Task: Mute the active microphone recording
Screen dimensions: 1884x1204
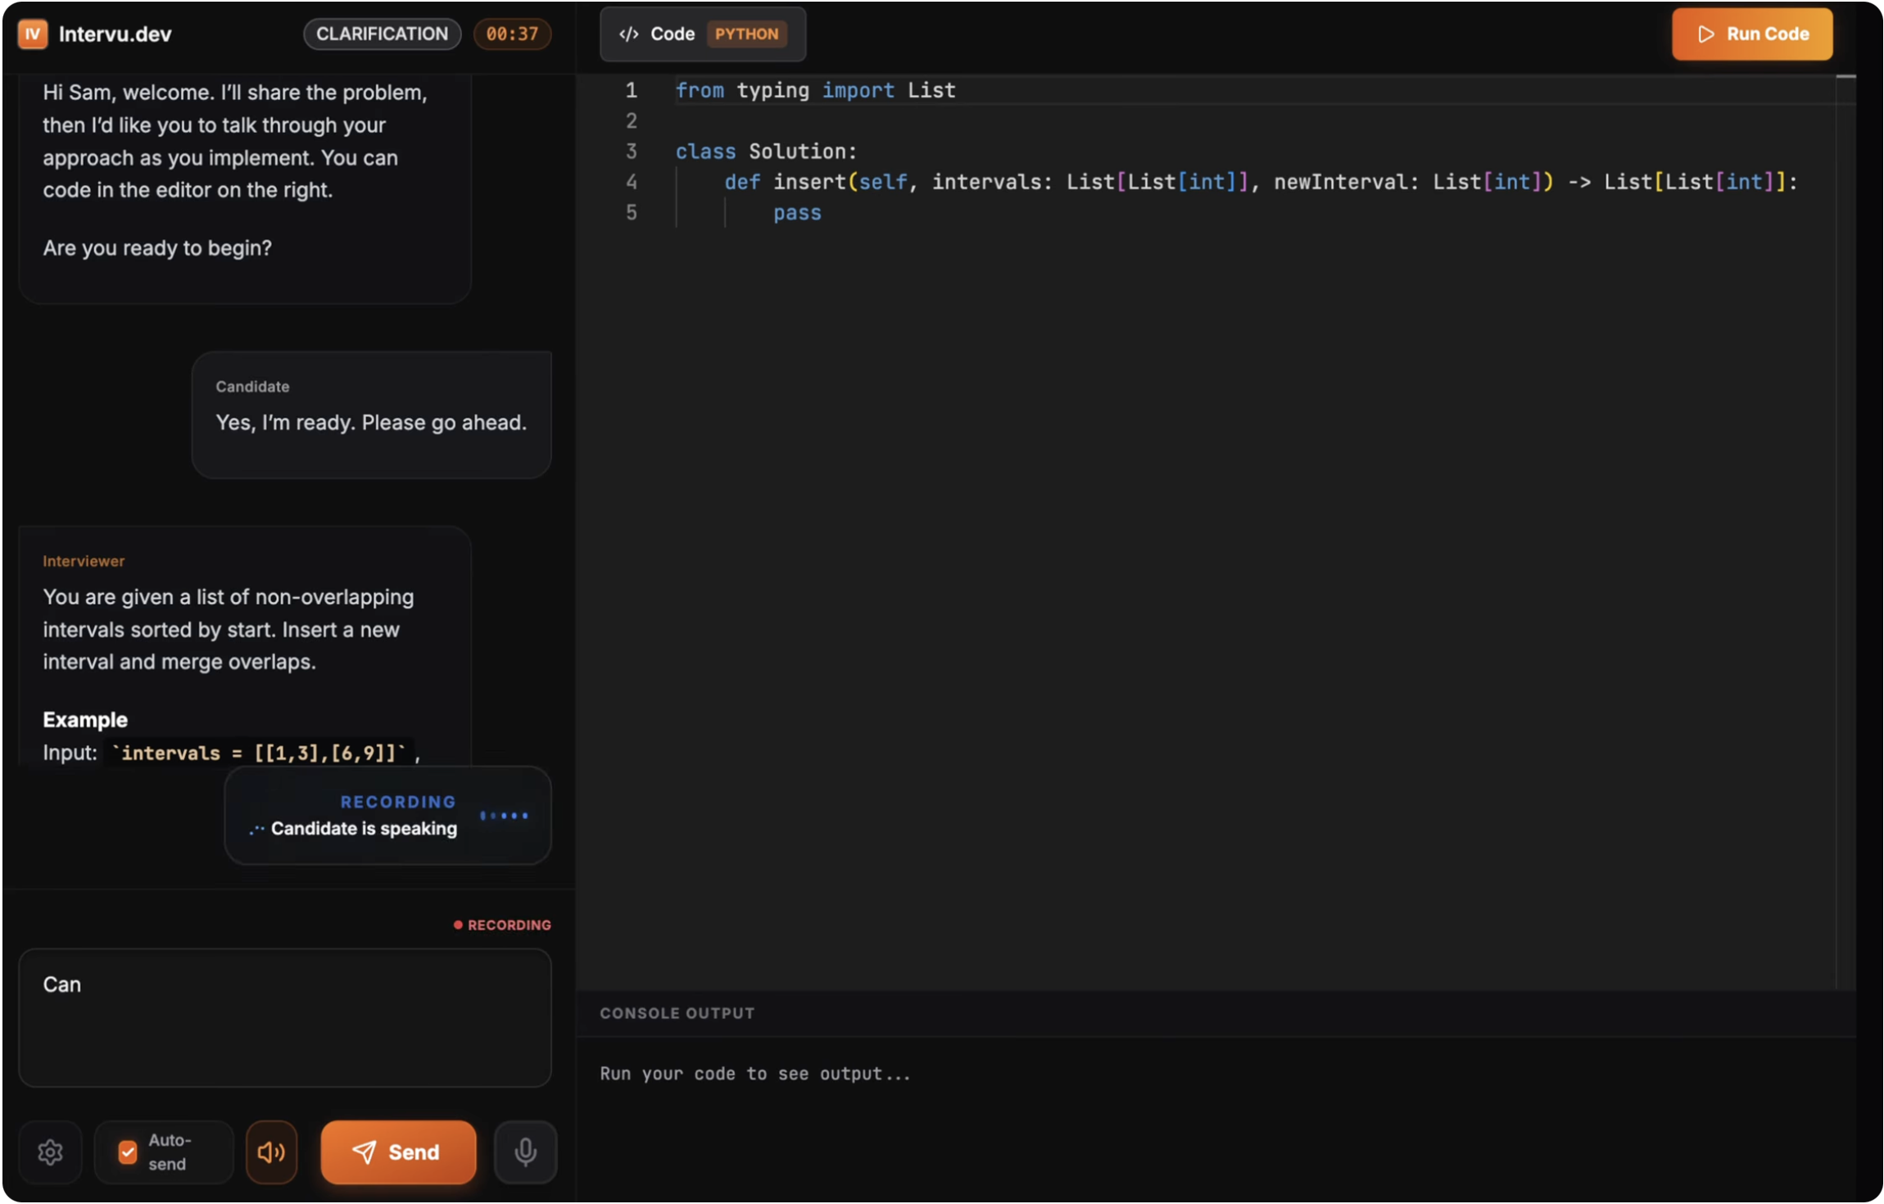Action: 524,1151
